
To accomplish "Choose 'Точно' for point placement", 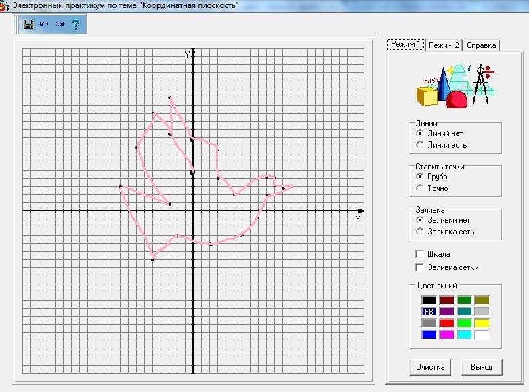I will pyautogui.click(x=420, y=188).
